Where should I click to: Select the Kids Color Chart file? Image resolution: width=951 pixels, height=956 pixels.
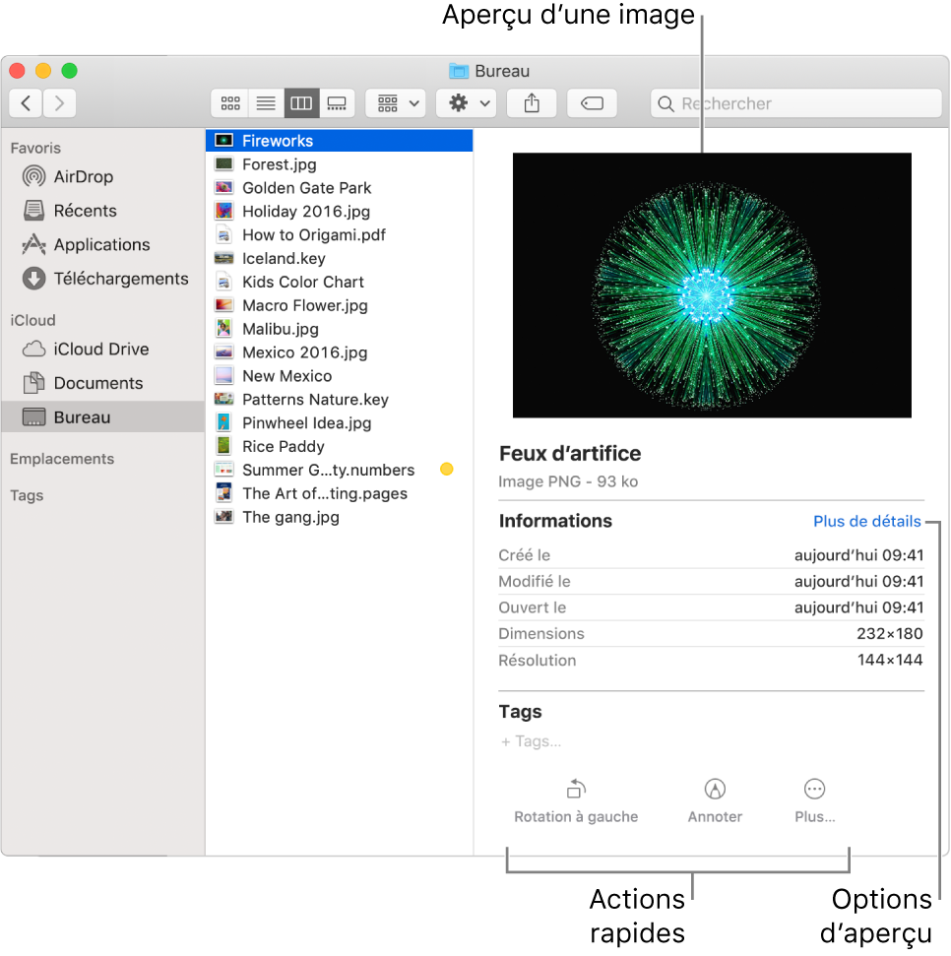click(339, 283)
